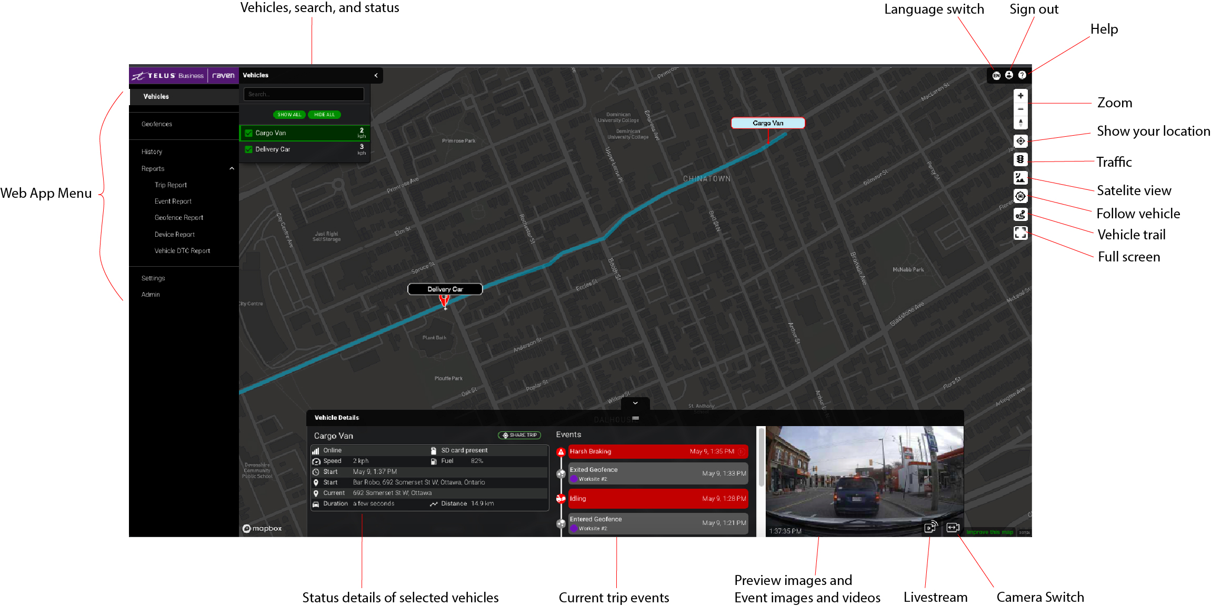This screenshot has height=606, width=1211.
Task: Open the dashcam preview image
Action: pos(865,481)
